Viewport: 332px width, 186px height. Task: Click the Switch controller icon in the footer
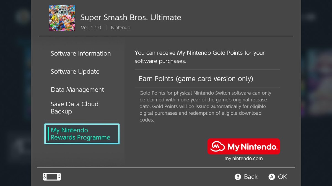click(x=52, y=177)
